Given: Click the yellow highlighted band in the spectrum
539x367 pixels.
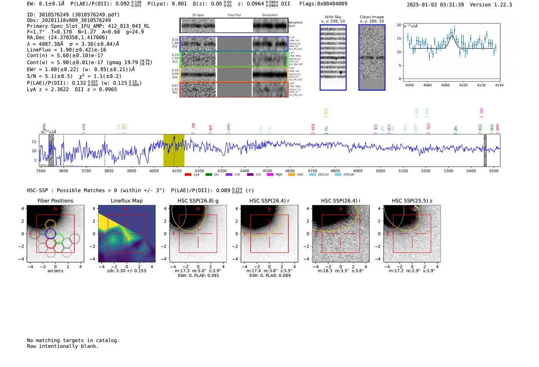Looking at the screenshot, I should [x=174, y=151].
